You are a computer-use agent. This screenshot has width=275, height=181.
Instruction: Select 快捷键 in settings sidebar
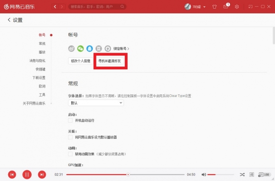point(40,69)
